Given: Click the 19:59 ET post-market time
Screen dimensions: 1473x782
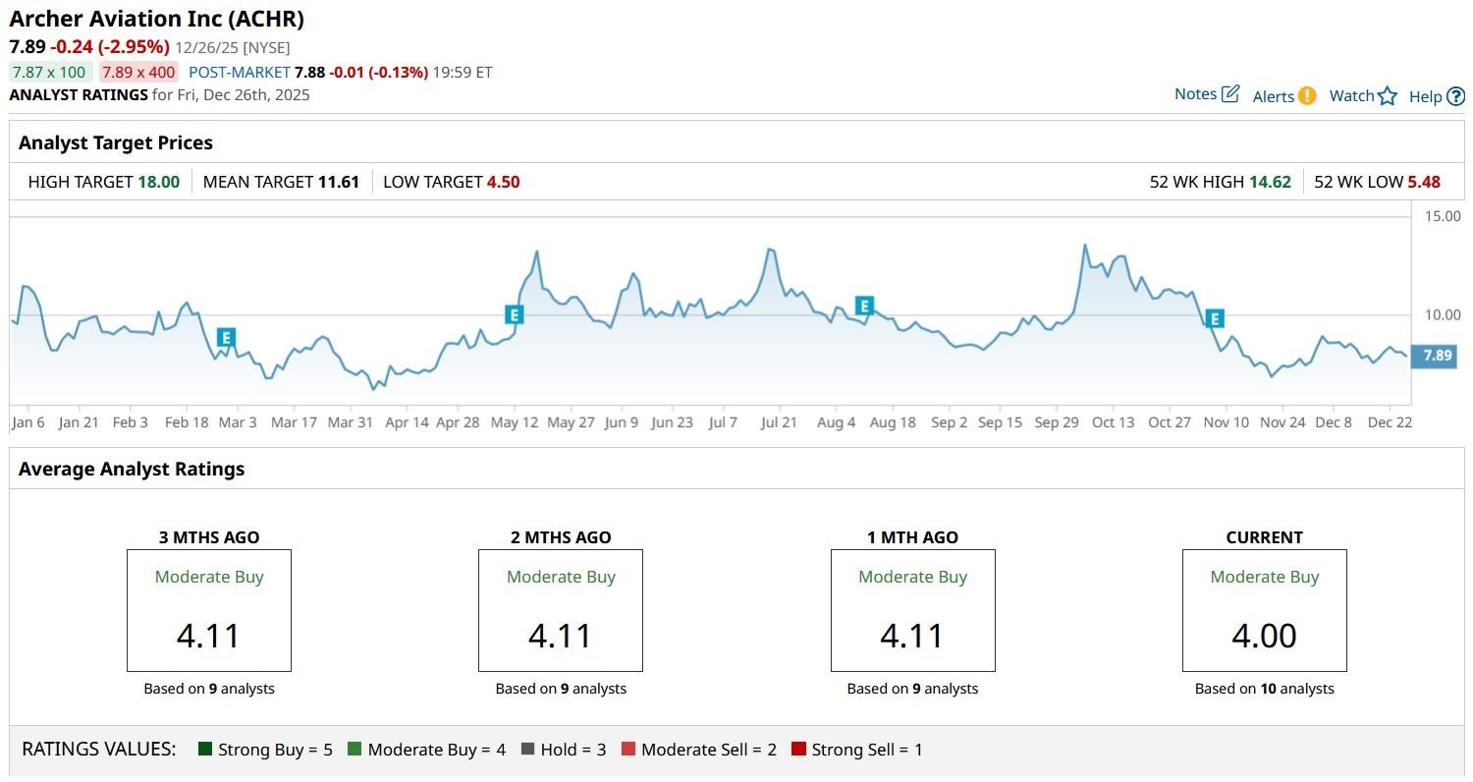Looking at the screenshot, I should tap(463, 73).
